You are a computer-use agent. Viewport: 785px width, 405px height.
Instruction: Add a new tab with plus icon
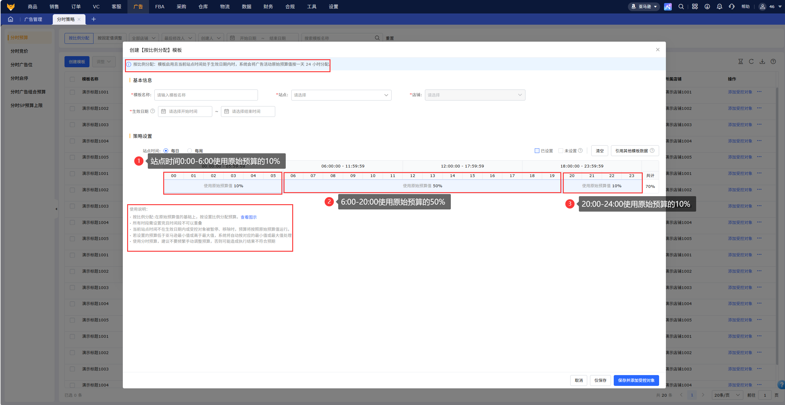pos(93,19)
